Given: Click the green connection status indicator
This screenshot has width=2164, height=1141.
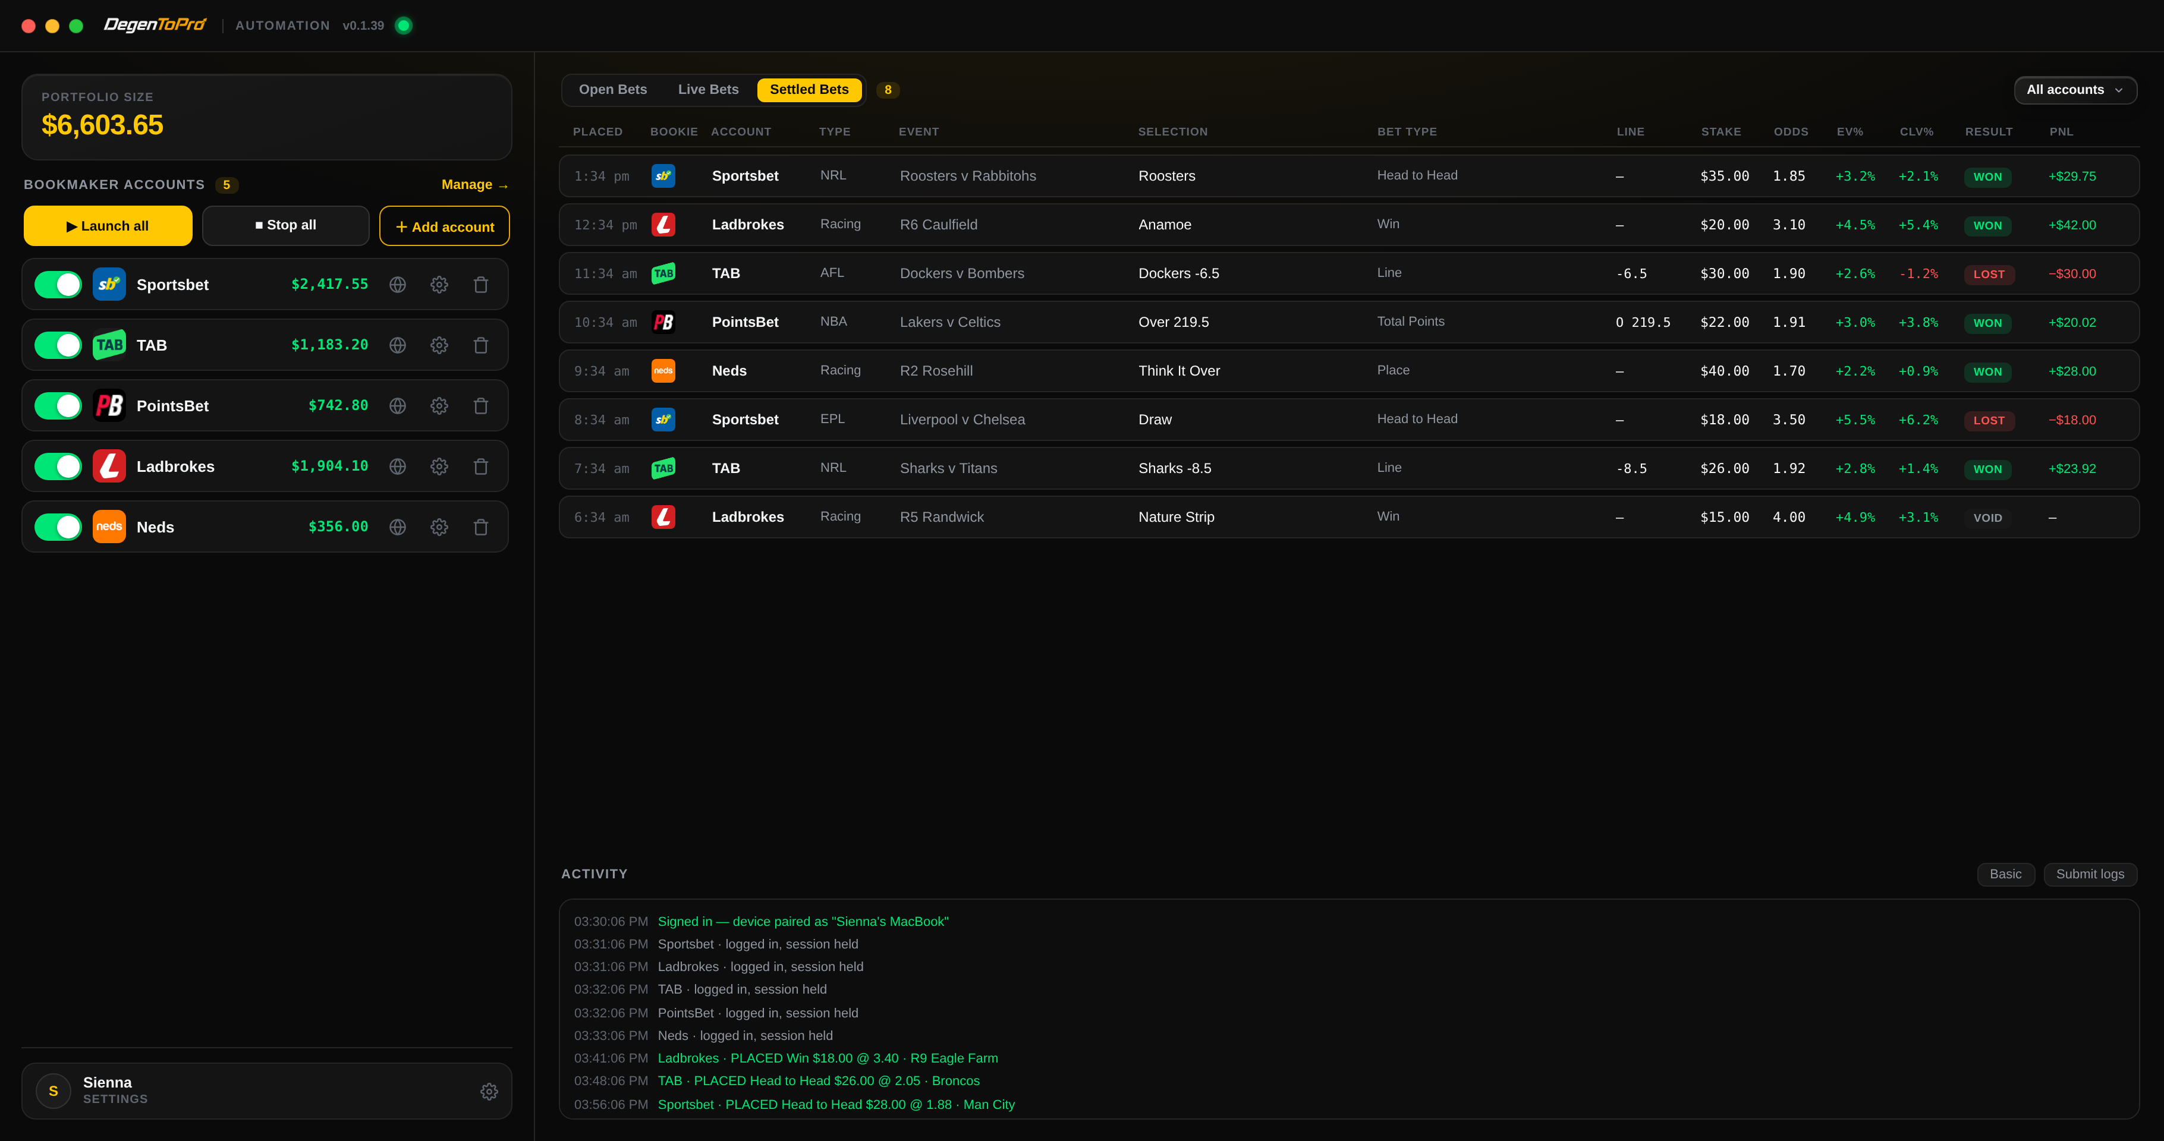Looking at the screenshot, I should pos(403,25).
